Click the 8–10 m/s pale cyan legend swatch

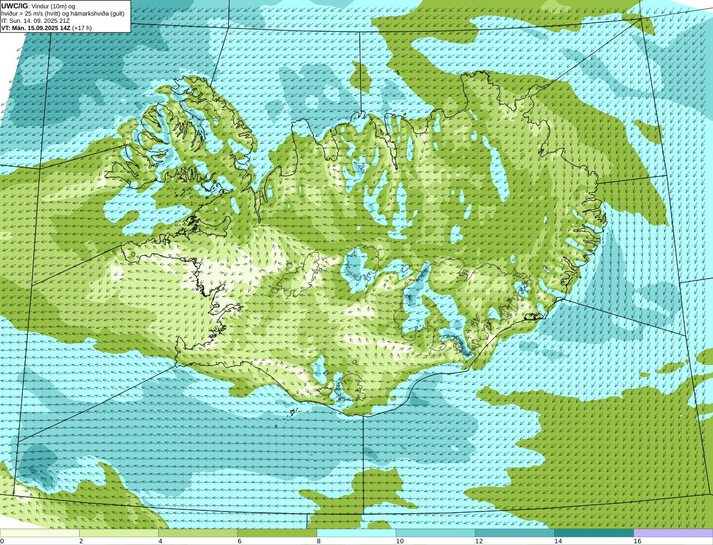pyautogui.click(x=356, y=533)
